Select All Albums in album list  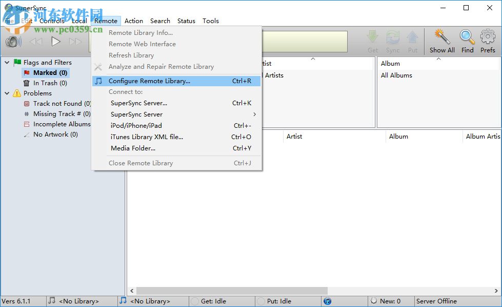[396, 75]
